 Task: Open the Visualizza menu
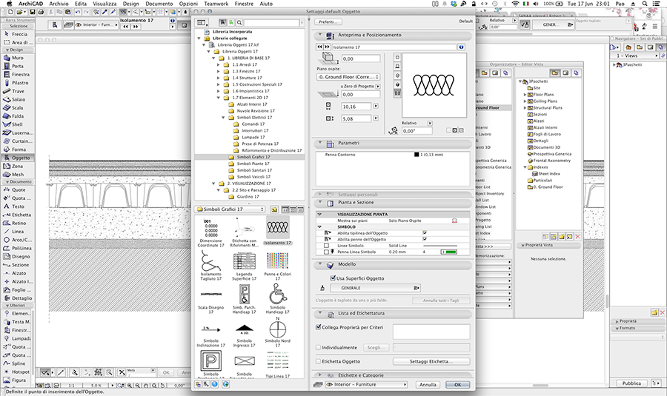pos(104,4)
